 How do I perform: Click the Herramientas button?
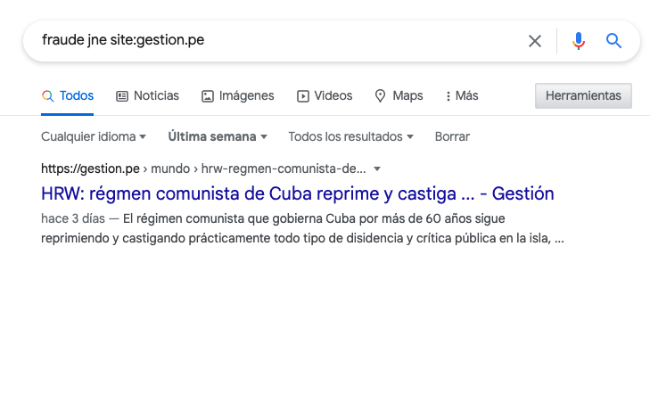[x=583, y=95]
